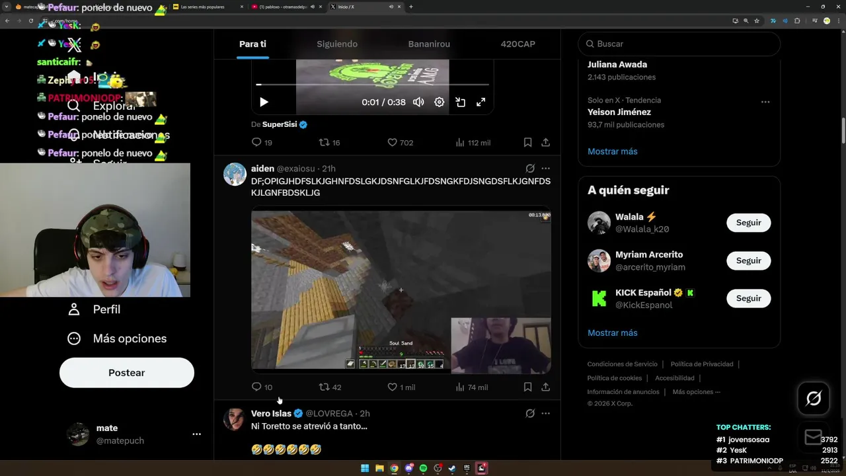Click the Postear button
Image resolution: width=846 pixels, height=476 pixels.
click(127, 373)
